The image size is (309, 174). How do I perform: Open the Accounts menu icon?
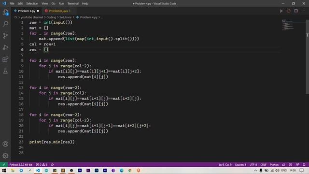click(5, 144)
